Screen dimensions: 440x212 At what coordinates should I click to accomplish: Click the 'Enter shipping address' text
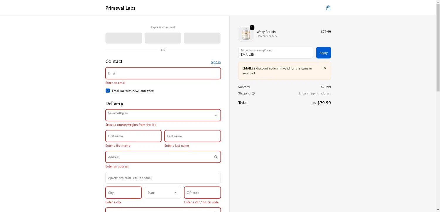315,94
